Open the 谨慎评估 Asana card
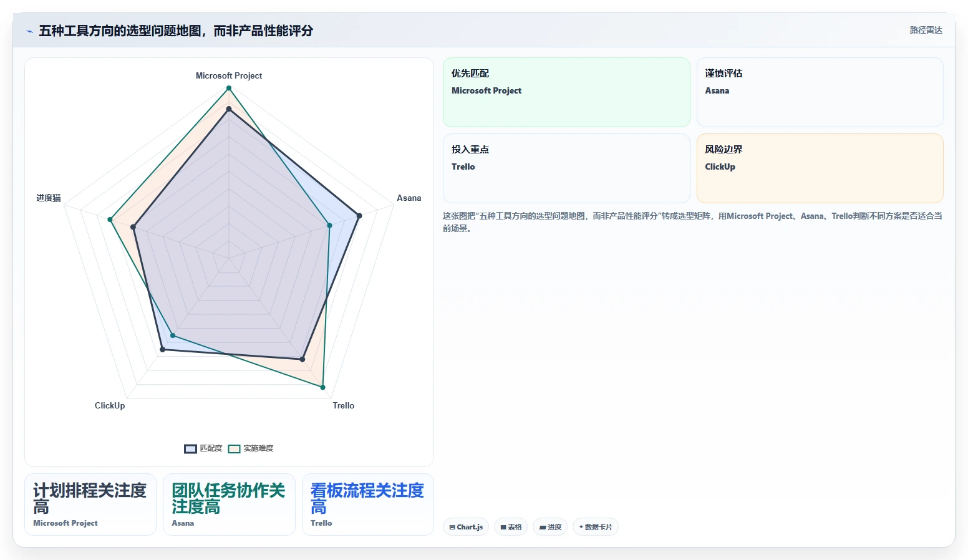The image size is (968, 560). tap(820, 92)
